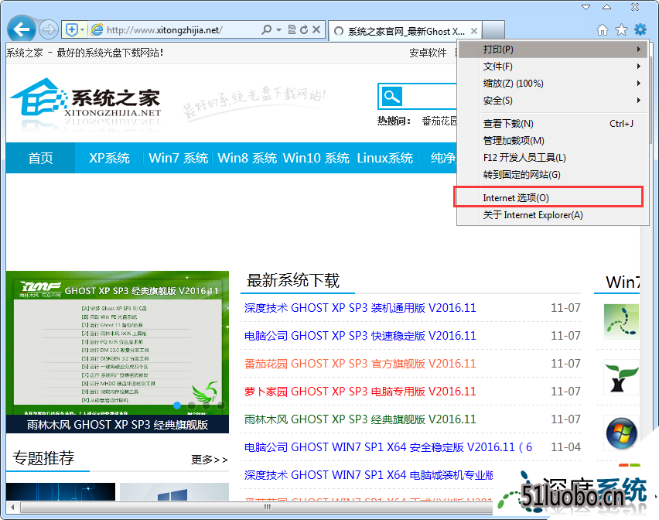
Task: Select F12 开发人员工具(L)
Action: click(552, 158)
